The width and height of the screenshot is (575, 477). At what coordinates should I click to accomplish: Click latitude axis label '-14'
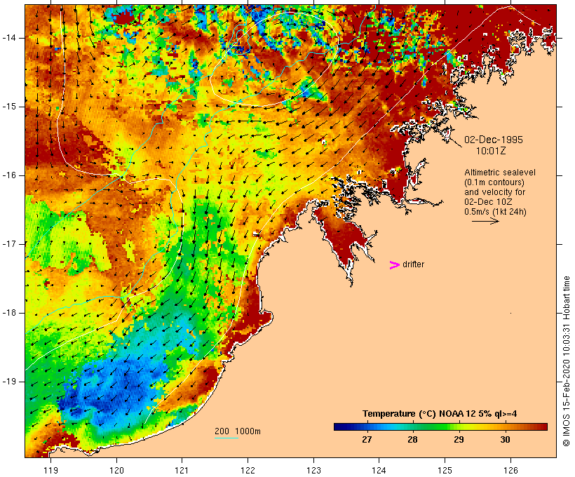coord(8,38)
